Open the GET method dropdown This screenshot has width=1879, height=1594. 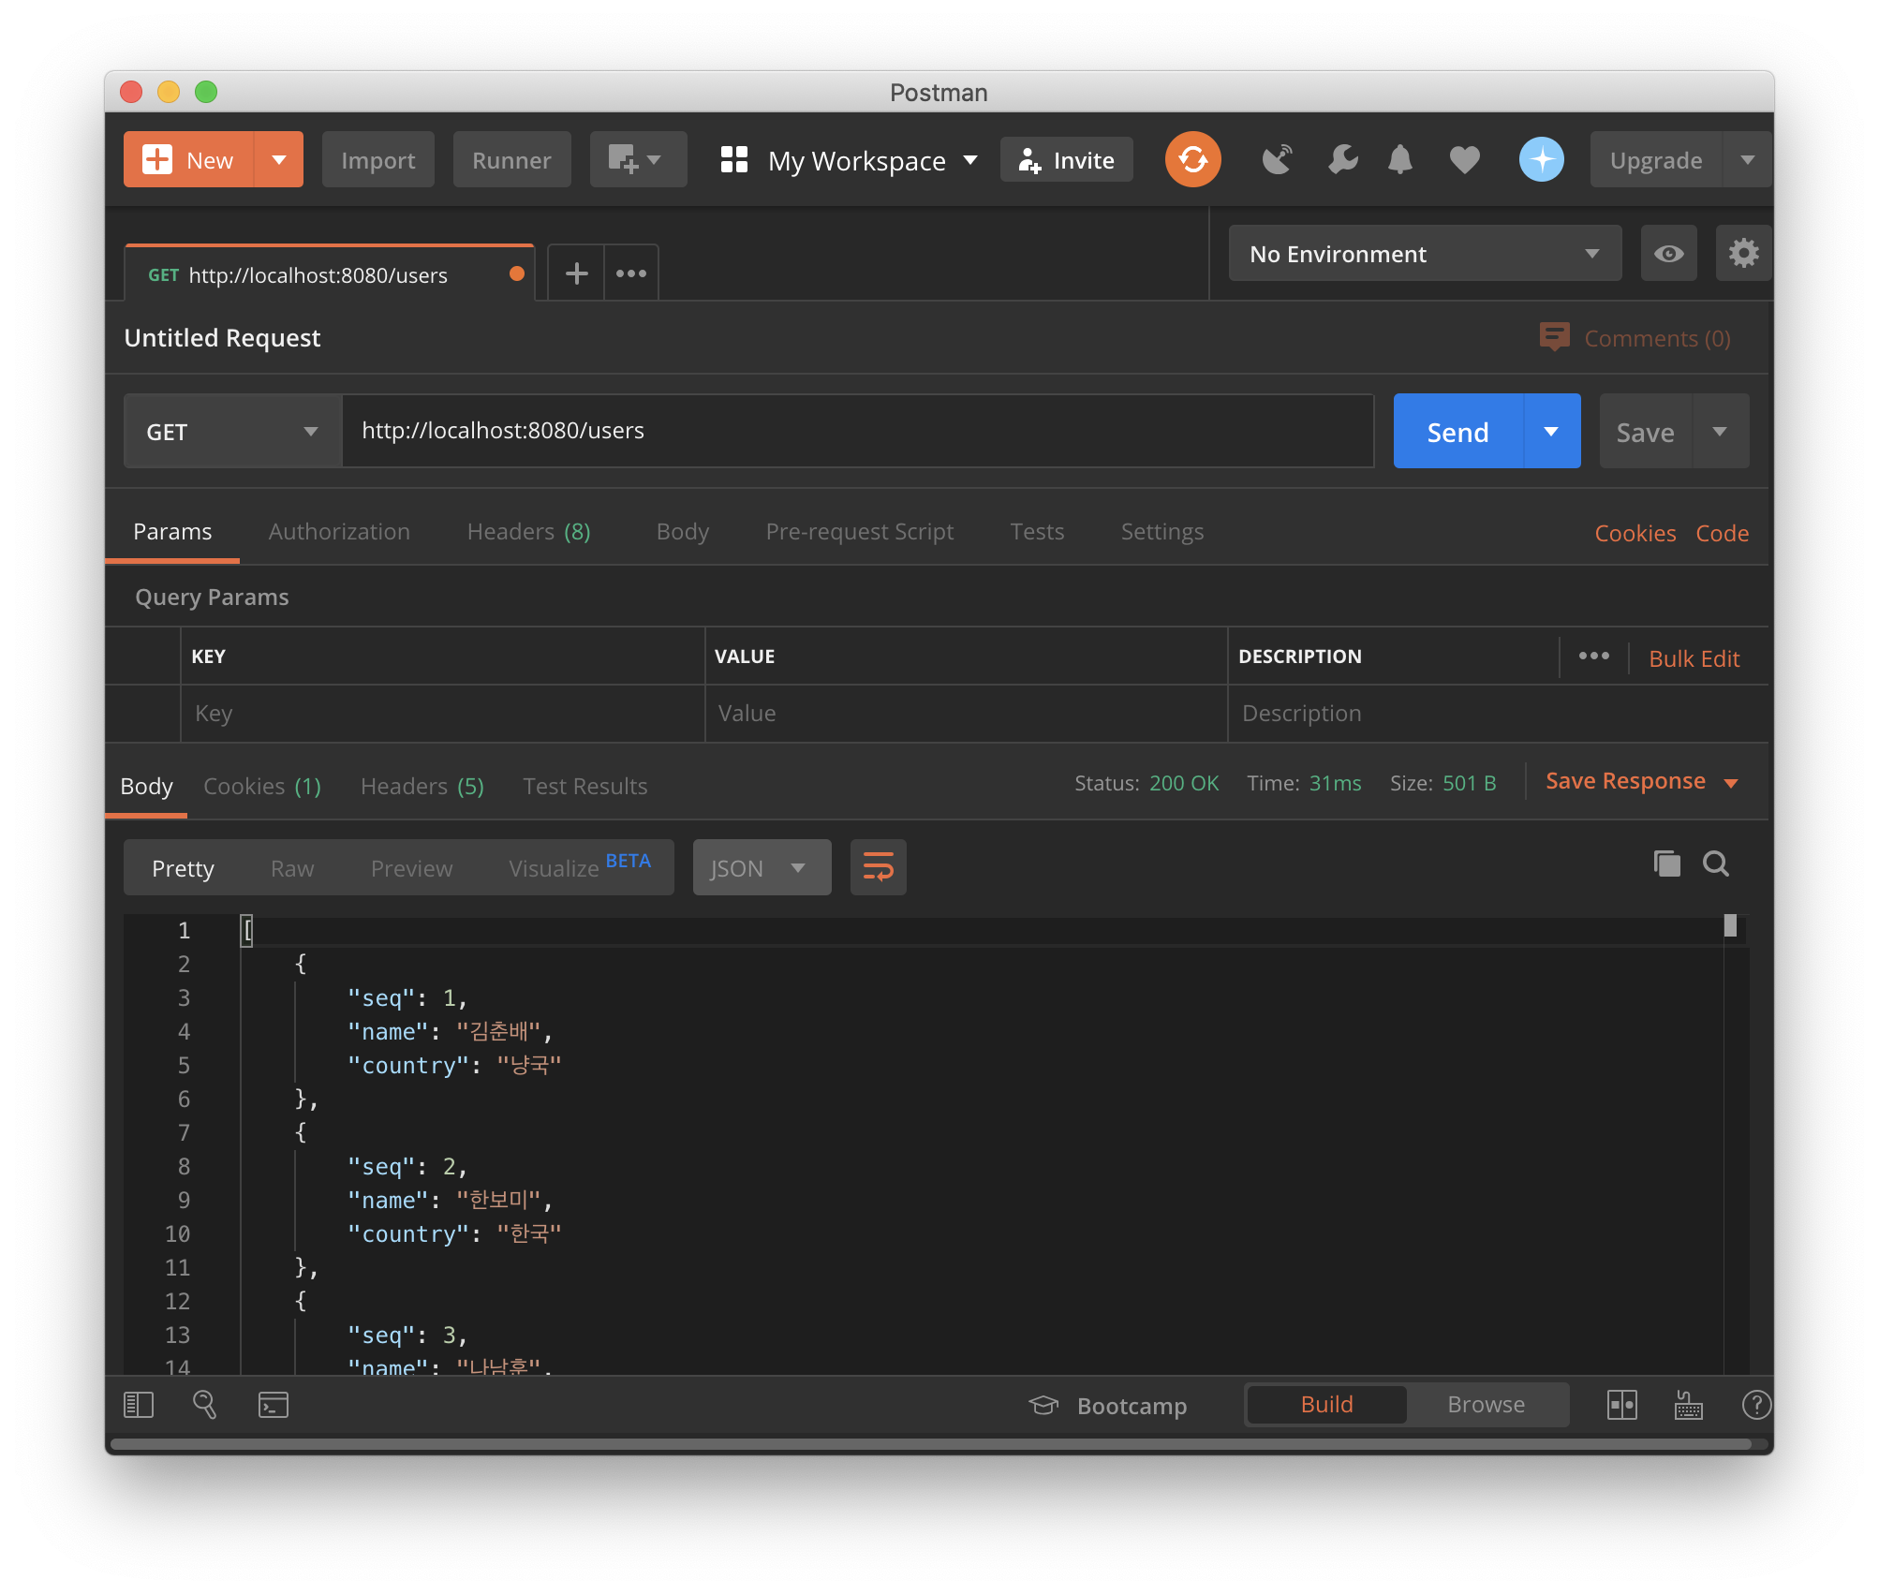(x=232, y=432)
